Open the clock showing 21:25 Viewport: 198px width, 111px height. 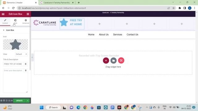click(x=186, y=107)
